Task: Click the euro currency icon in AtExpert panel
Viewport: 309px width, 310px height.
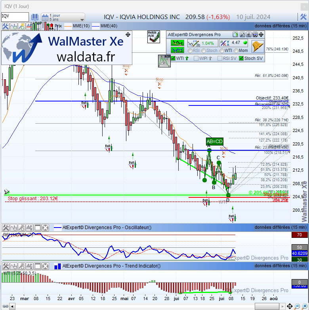Action: [x=249, y=35]
